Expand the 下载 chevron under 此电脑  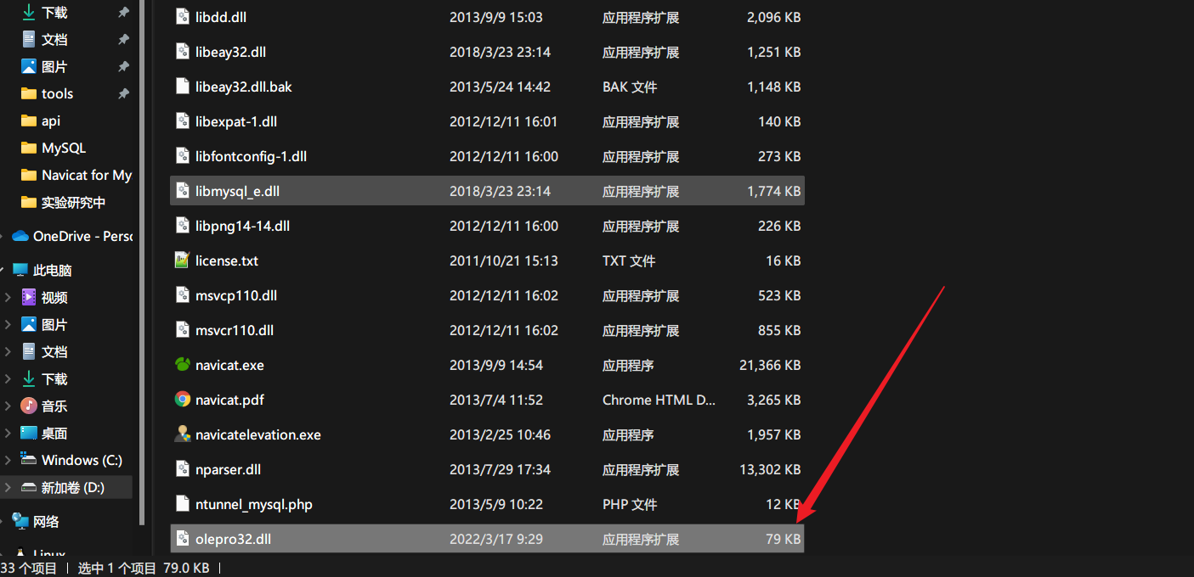point(8,378)
